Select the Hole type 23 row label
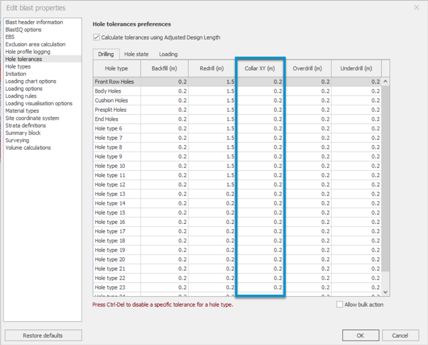The width and height of the screenshot is (428, 345). pyautogui.click(x=117, y=287)
